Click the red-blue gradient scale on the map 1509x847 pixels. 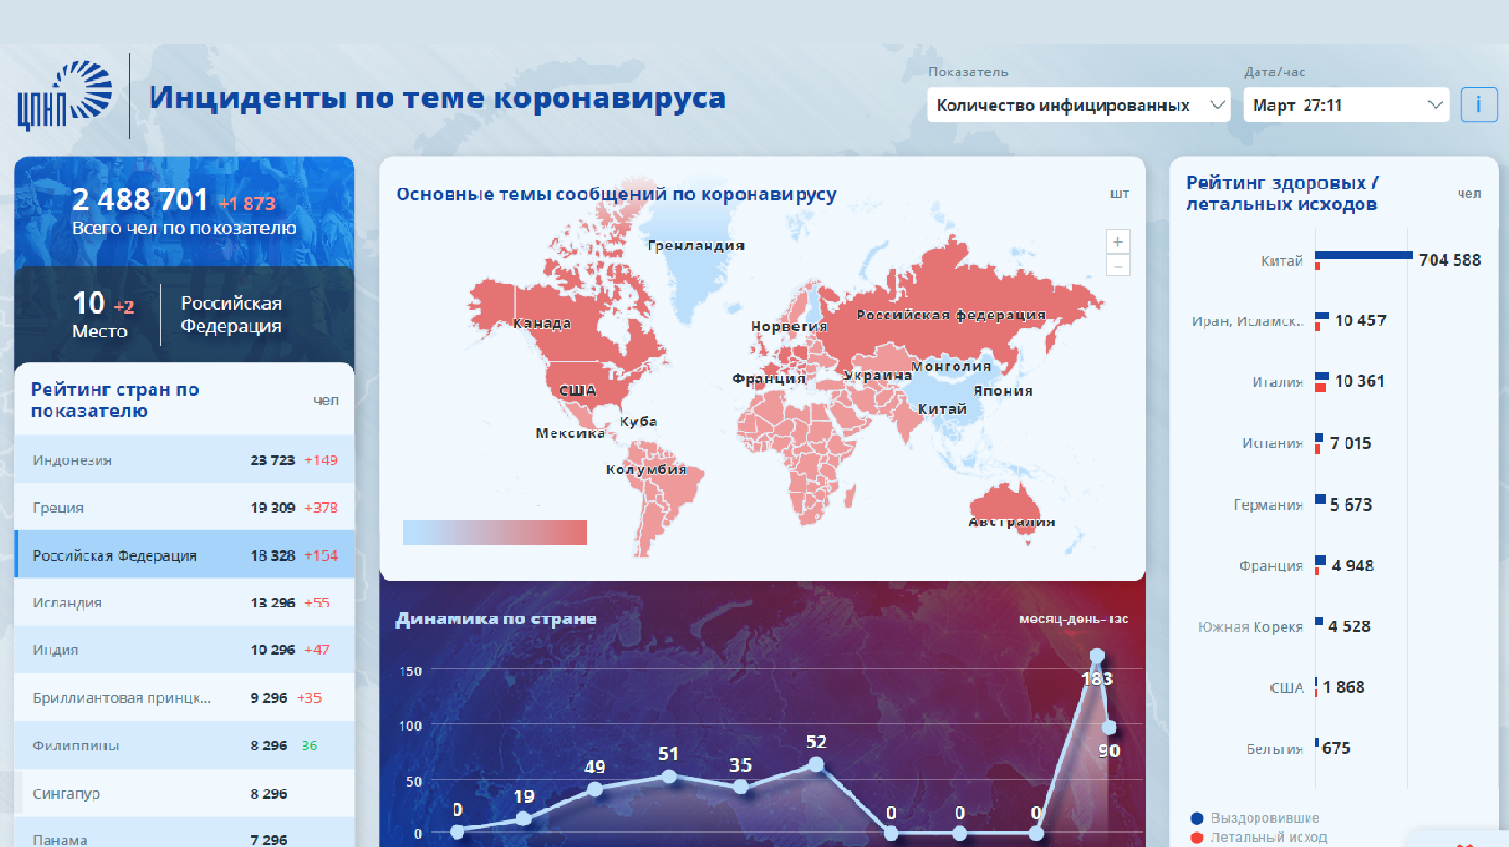coord(495,532)
